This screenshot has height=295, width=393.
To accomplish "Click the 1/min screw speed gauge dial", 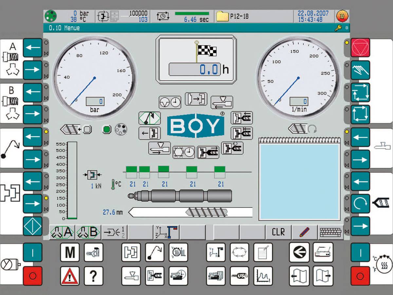I will [x=298, y=78].
